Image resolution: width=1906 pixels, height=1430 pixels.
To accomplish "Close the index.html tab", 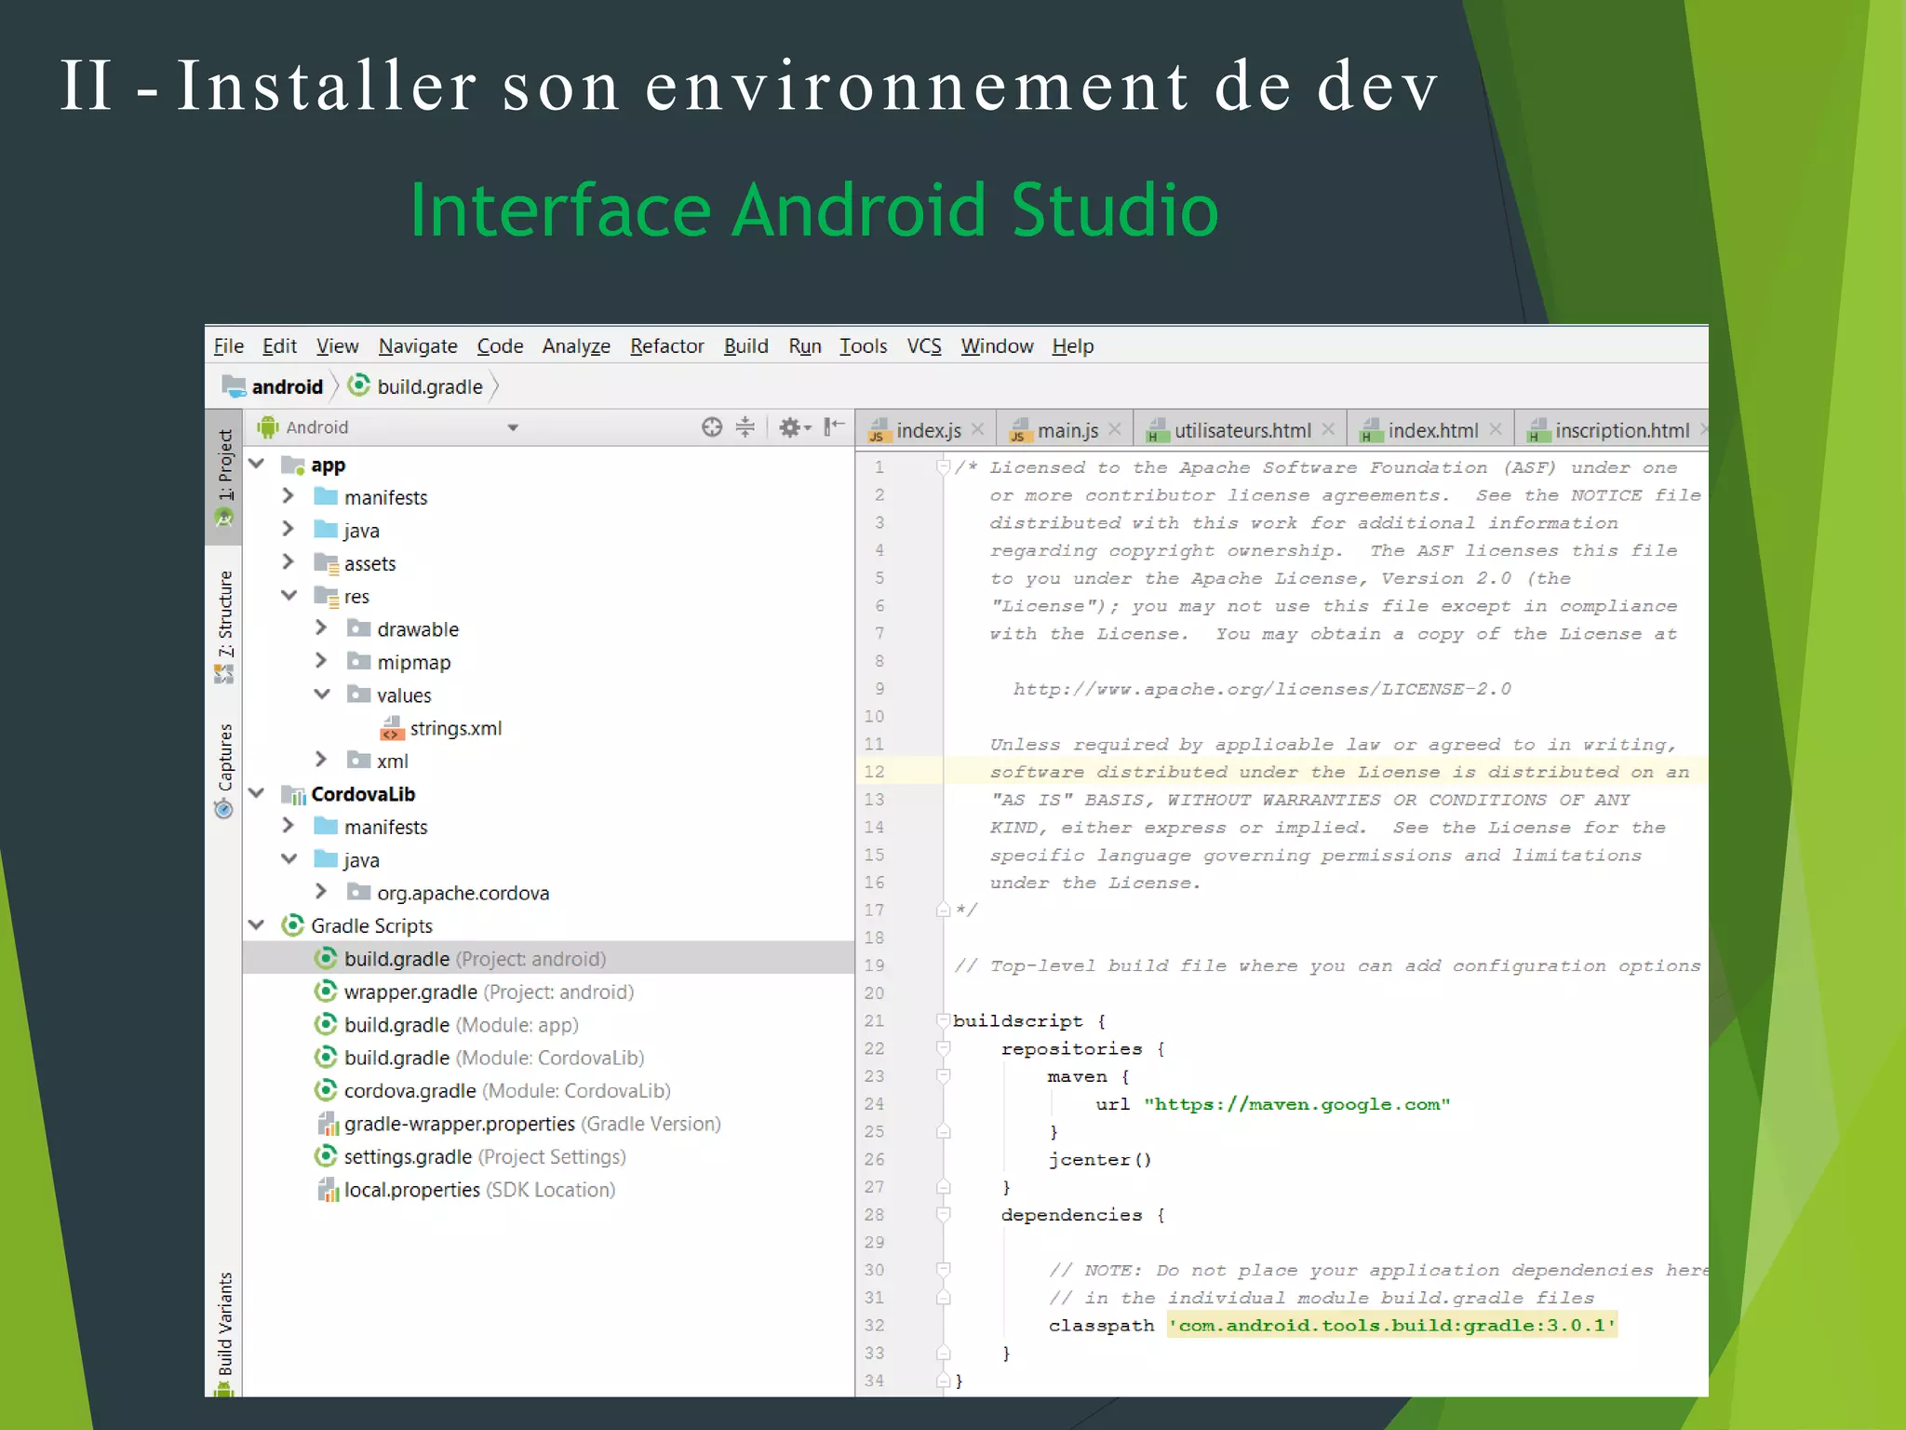I will [x=1496, y=429].
